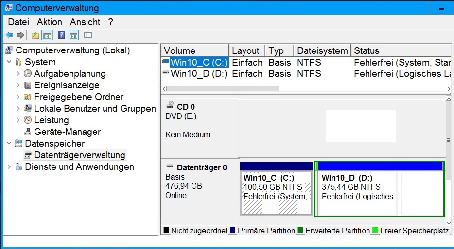Open the Help question mark toolbar icon

click(61, 35)
